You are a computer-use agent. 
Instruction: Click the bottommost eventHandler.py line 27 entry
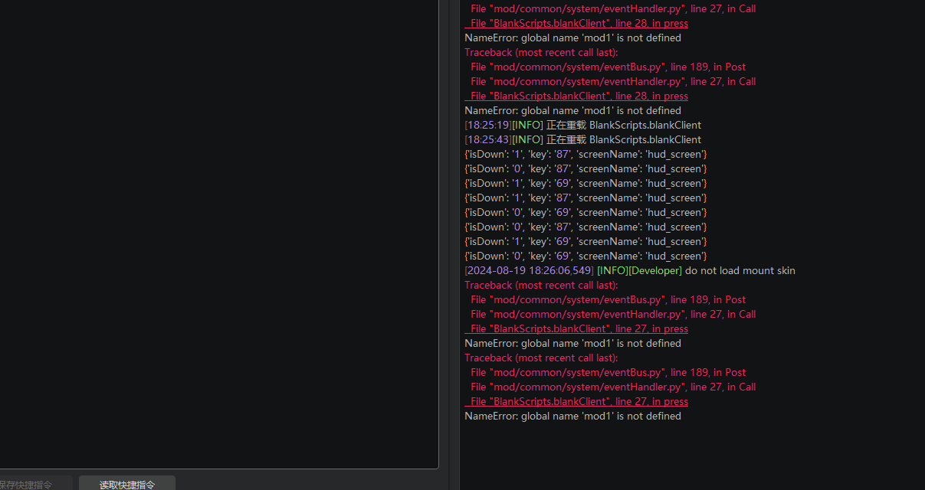click(x=613, y=387)
